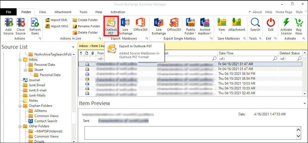Screen dimensions: 308x143
Task: Click the Date/Time filter field
Action: click(x=248, y=59)
